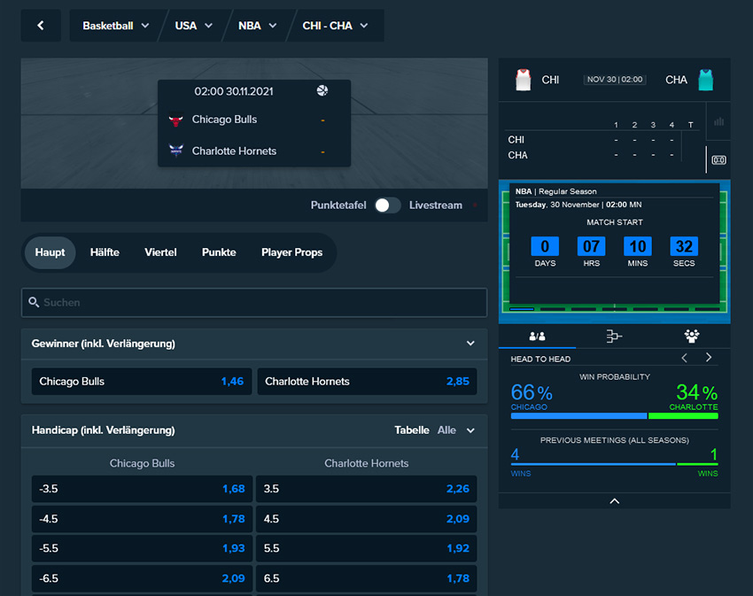The width and height of the screenshot is (753, 596).
Task: Select Alle handicap view
Action: pyautogui.click(x=446, y=430)
